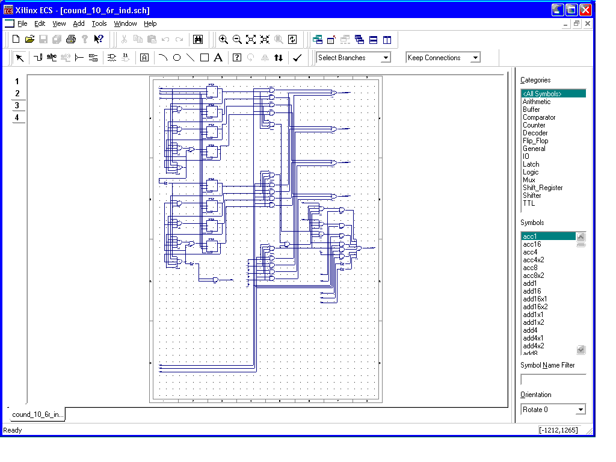Select the Add Bus Tap tool
Image resolution: width=616 pixels, height=462 pixels.
click(79, 58)
